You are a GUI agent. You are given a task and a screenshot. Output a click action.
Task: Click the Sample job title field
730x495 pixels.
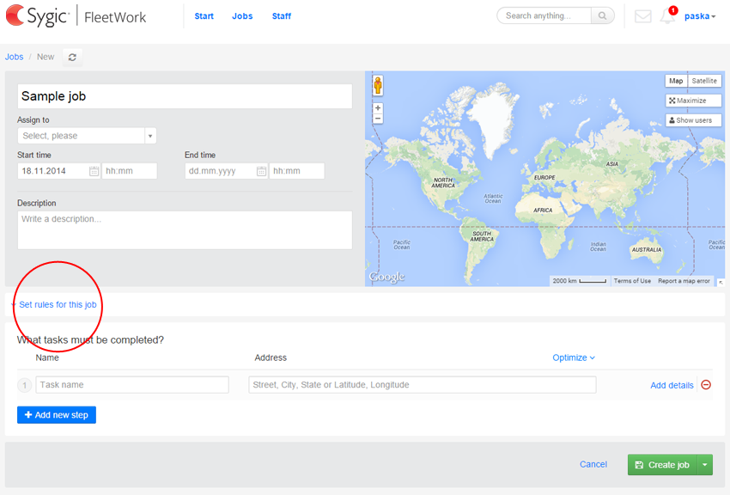185,96
